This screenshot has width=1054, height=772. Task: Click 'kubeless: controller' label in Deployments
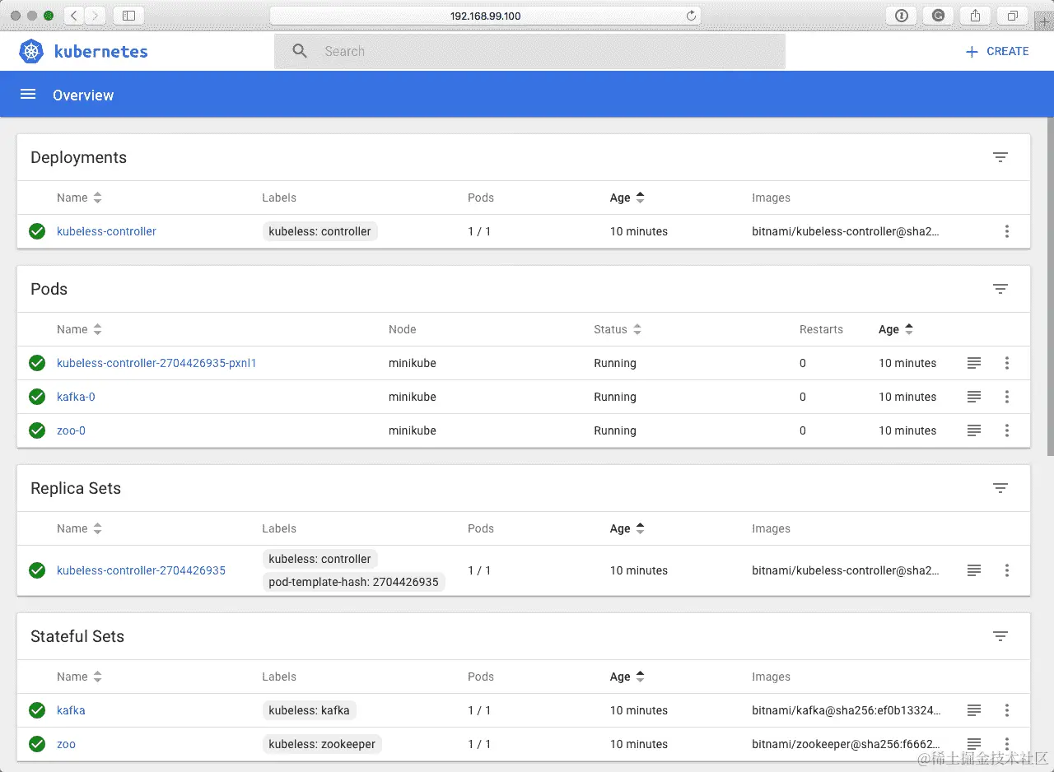[319, 231]
